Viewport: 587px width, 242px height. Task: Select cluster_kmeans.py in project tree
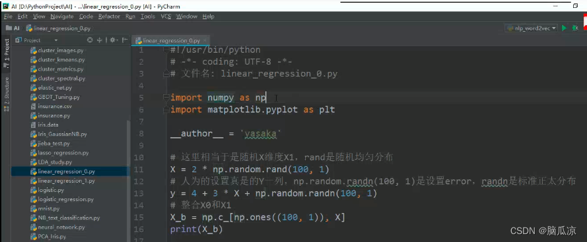(57, 59)
